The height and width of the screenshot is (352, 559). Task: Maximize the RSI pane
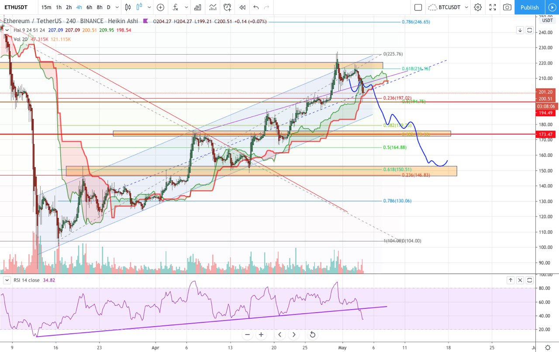tap(530, 280)
